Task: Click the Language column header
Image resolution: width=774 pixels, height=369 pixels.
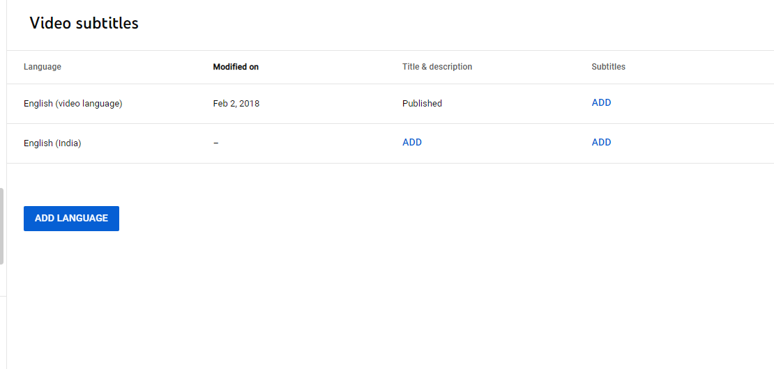Action: pos(43,67)
